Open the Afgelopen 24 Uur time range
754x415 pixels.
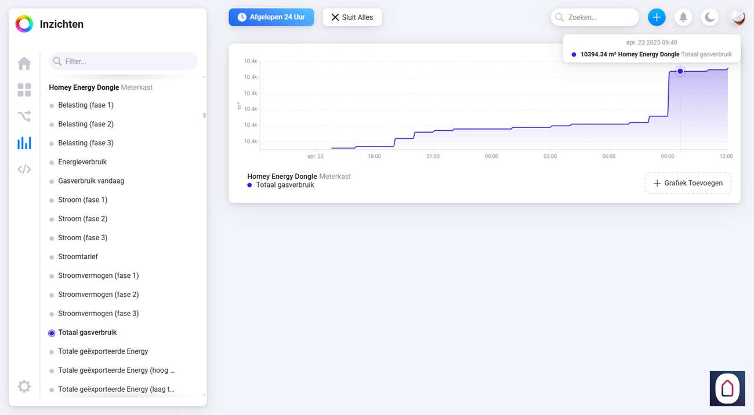pyautogui.click(x=271, y=17)
